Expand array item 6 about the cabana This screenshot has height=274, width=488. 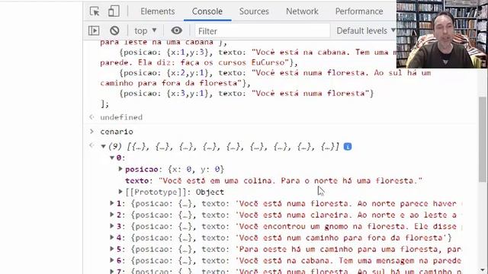tap(112, 260)
